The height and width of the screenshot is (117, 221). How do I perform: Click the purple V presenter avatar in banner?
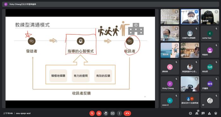(x=6, y=4)
